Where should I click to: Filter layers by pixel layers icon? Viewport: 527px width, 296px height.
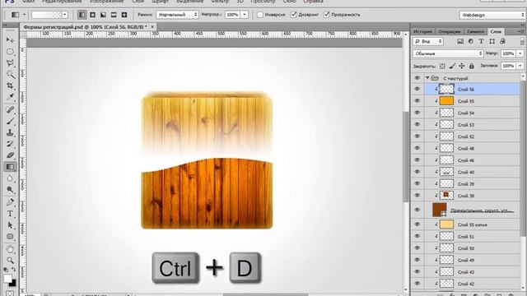pos(460,41)
